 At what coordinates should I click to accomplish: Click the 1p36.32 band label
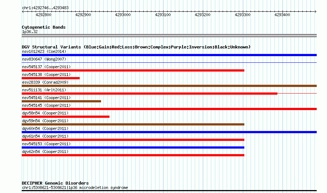tap(30, 32)
